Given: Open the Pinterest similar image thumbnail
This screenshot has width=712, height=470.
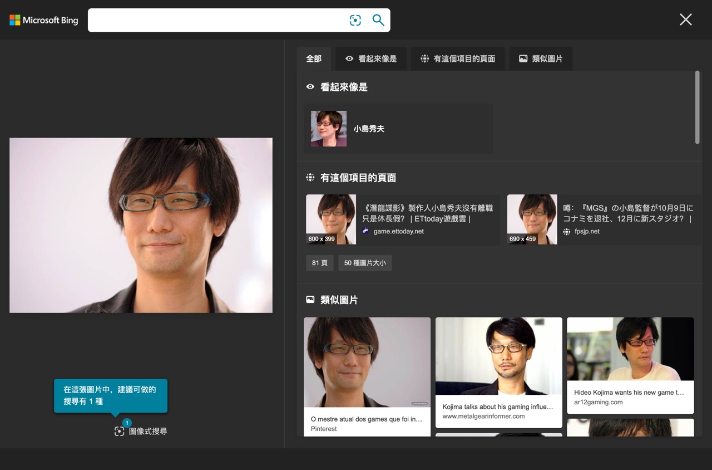Looking at the screenshot, I should 367,376.
